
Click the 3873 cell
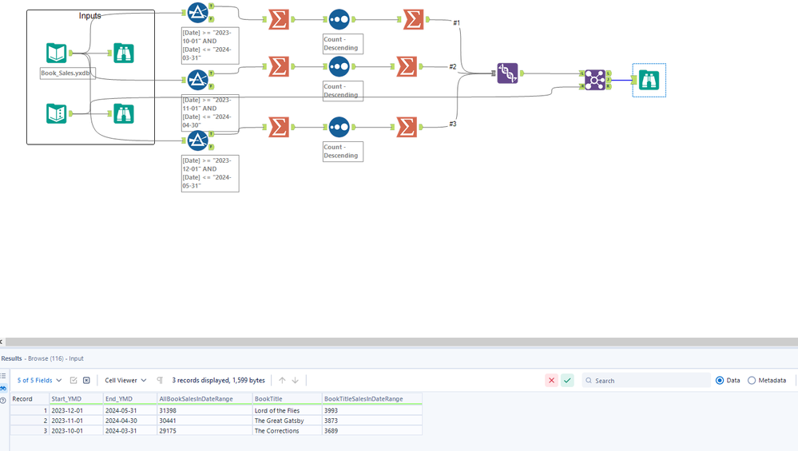pyautogui.click(x=372, y=421)
